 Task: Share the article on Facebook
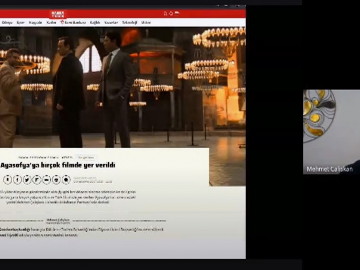(17, 179)
